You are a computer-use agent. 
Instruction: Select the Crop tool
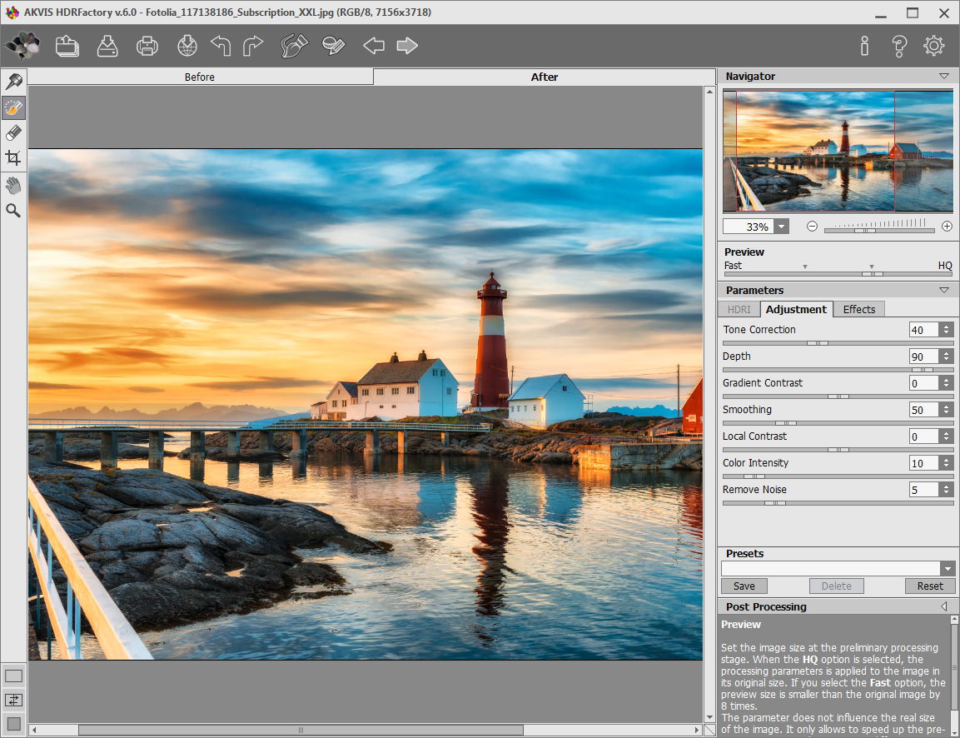pyautogui.click(x=13, y=157)
